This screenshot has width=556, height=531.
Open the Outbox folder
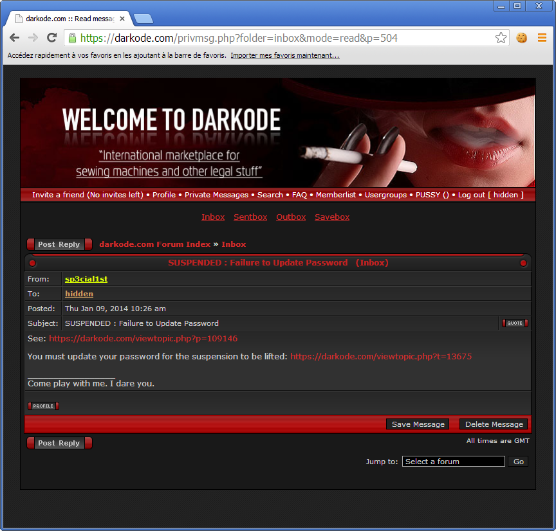tap(291, 217)
